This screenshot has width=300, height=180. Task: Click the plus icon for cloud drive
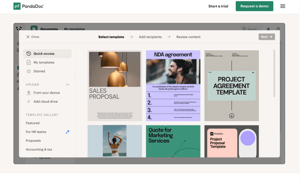(29, 102)
